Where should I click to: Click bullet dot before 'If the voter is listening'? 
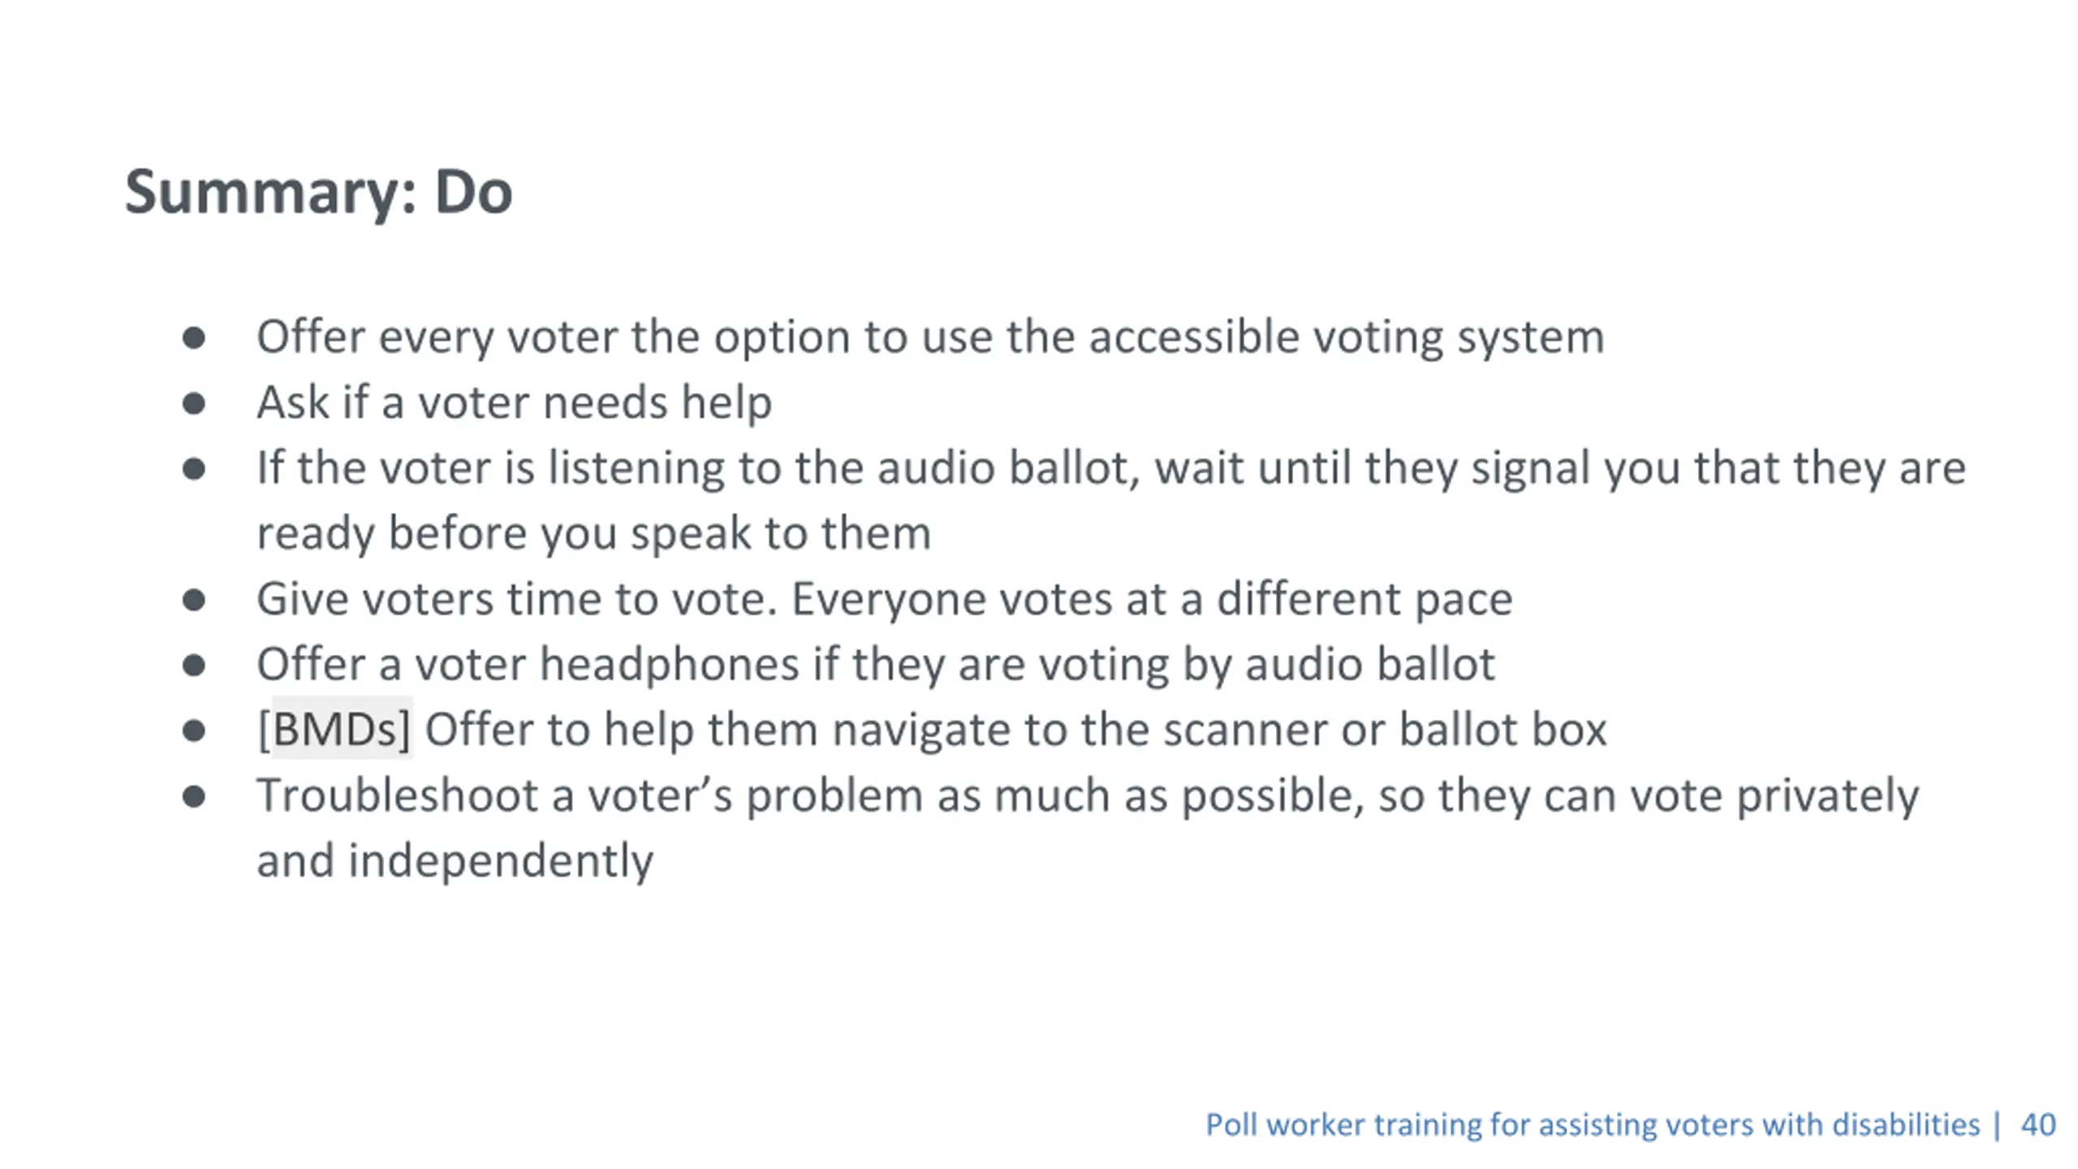tap(193, 468)
